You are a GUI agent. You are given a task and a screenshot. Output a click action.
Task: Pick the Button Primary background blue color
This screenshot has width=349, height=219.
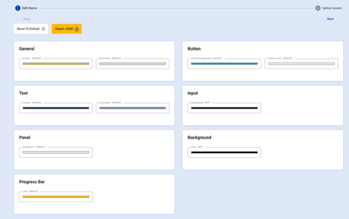pos(224,64)
